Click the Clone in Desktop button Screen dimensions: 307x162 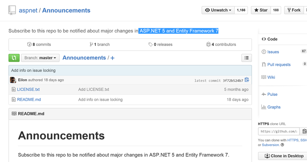coord(284,156)
